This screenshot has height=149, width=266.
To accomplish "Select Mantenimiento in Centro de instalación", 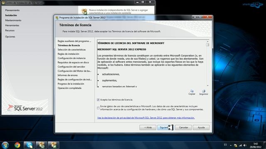I will [x=13, y=20].
